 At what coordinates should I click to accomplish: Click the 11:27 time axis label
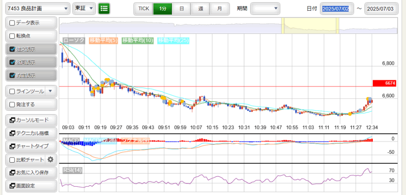point(356,127)
